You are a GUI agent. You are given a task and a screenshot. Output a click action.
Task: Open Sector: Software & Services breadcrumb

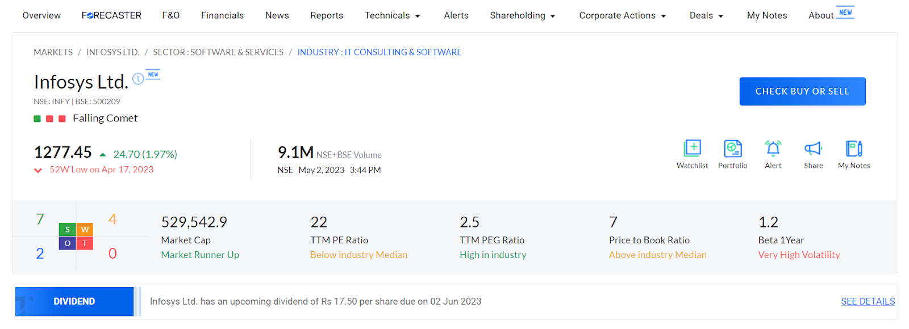[218, 52]
